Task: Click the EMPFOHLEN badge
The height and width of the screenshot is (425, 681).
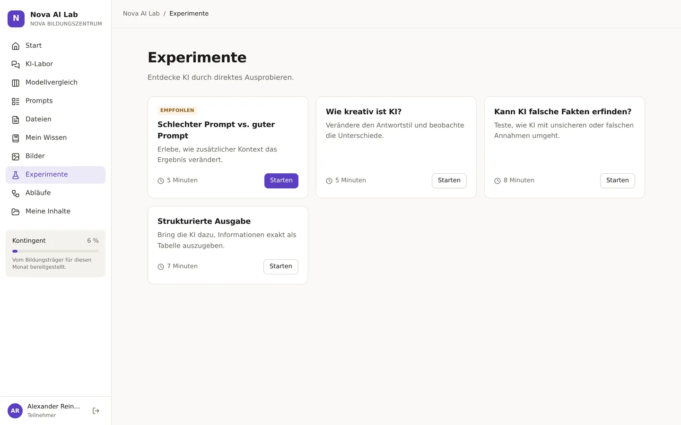Action: tap(177, 110)
